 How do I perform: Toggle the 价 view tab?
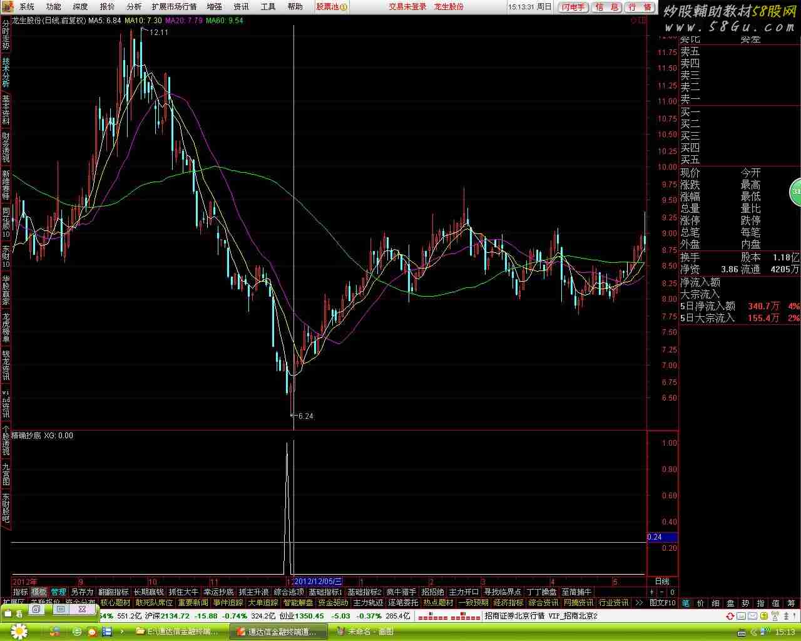coord(700,603)
